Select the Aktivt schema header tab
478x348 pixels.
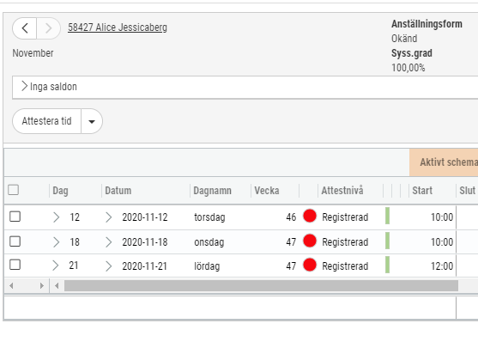click(444, 162)
